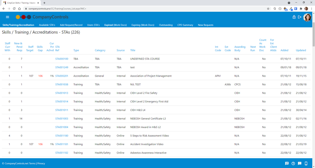This screenshot has height=168, width=315.
Task: Open the STA001180 record link
Action: (x=62, y=136)
